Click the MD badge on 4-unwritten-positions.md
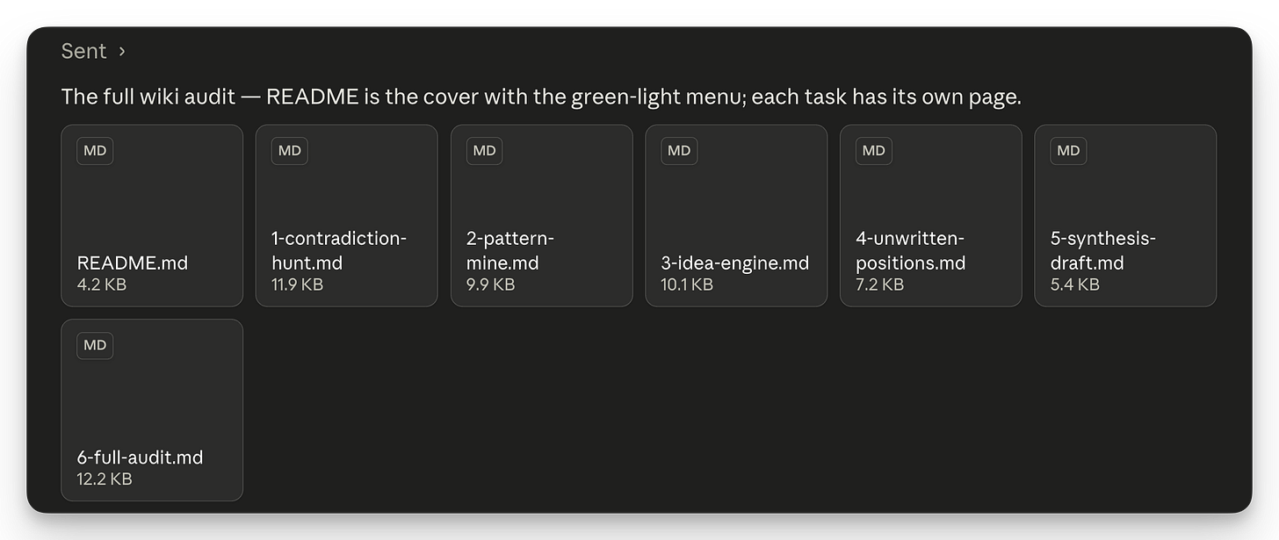 point(874,150)
